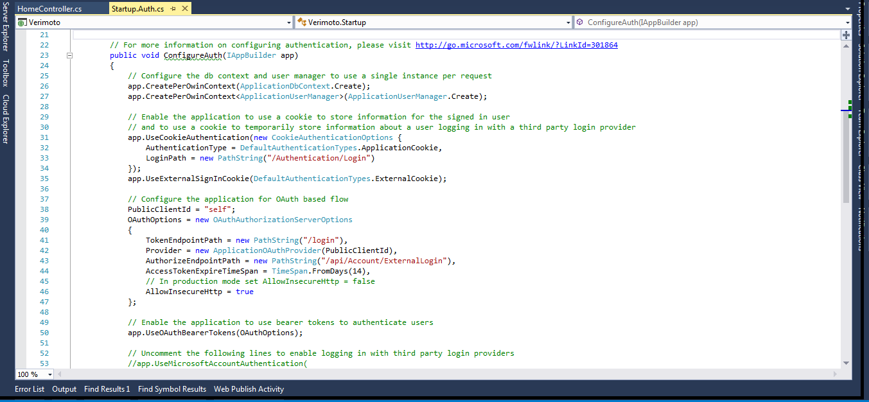Pin the Startup.Auth.cs document tab
The image size is (869, 402).
(x=173, y=9)
